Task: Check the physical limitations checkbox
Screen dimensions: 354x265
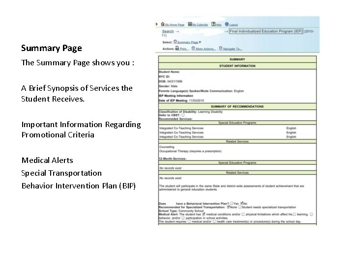Action: pyautogui.click(x=243, y=214)
